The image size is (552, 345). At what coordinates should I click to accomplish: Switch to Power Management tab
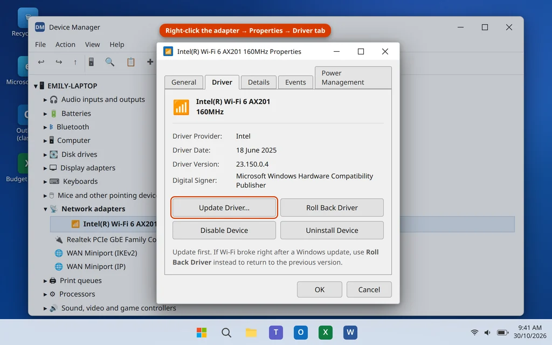pos(353,78)
